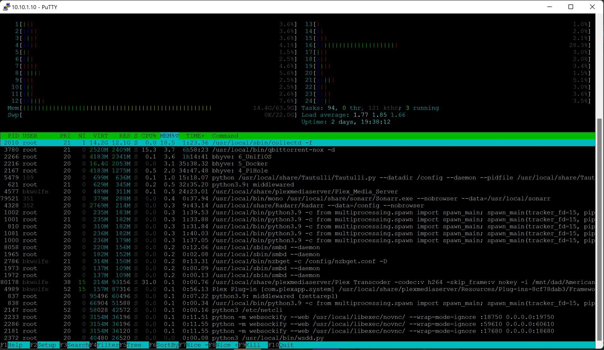
Task: Open F6 SortBy selector
Action: tap(164, 345)
